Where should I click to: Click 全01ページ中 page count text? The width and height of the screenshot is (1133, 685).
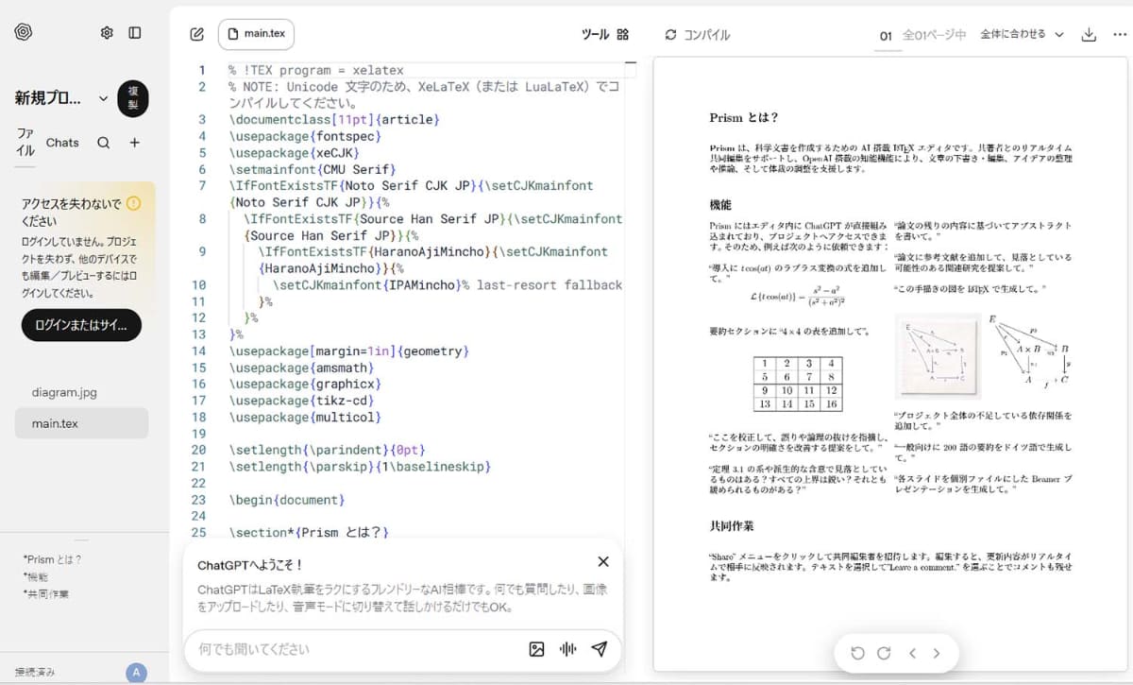[935, 35]
